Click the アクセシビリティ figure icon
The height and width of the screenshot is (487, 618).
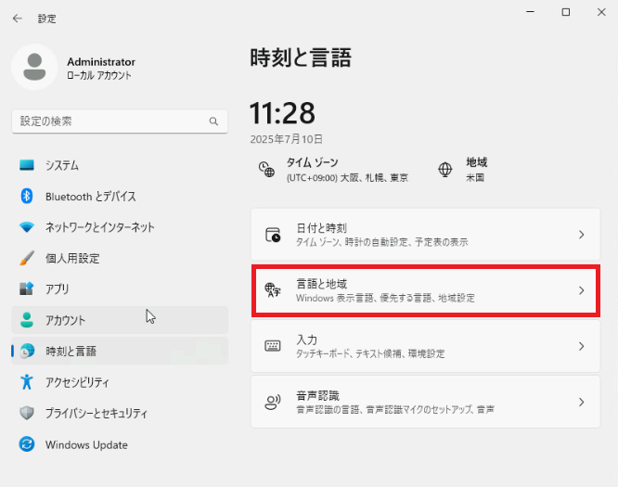(27, 382)
